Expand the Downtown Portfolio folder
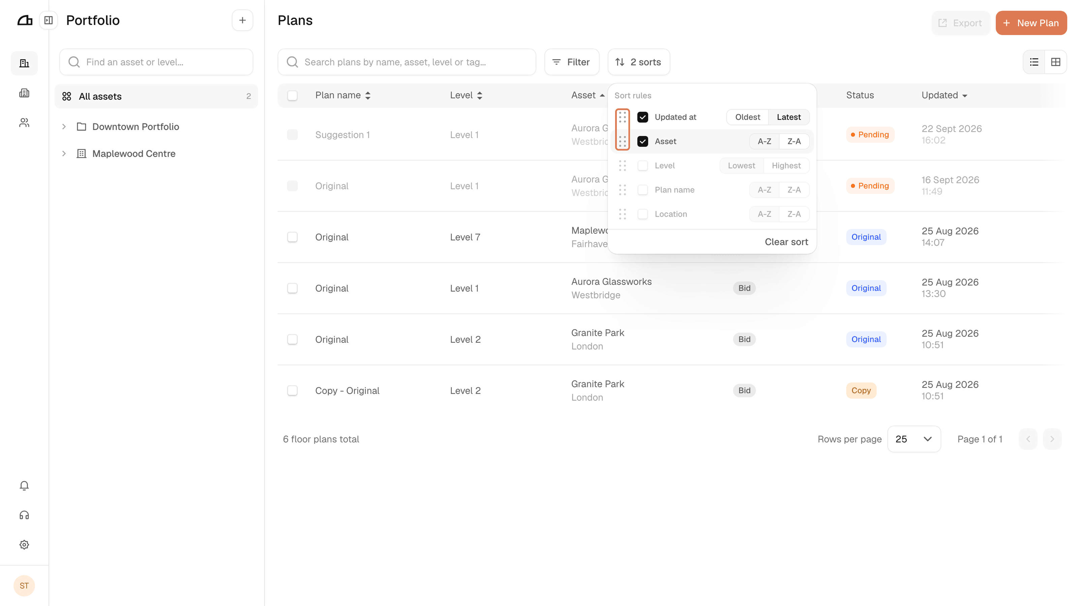 [x=64, y=127]
